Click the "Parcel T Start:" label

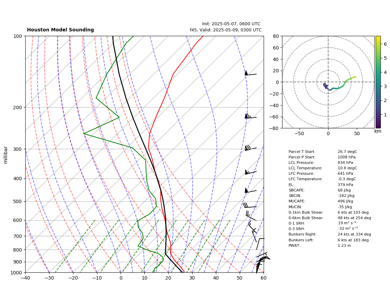(x=302, y=152)
